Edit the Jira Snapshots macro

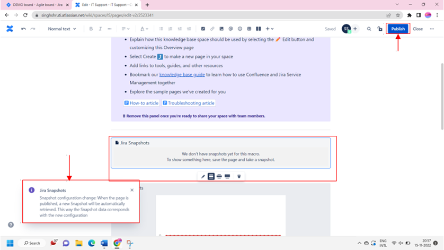(203, 177)
